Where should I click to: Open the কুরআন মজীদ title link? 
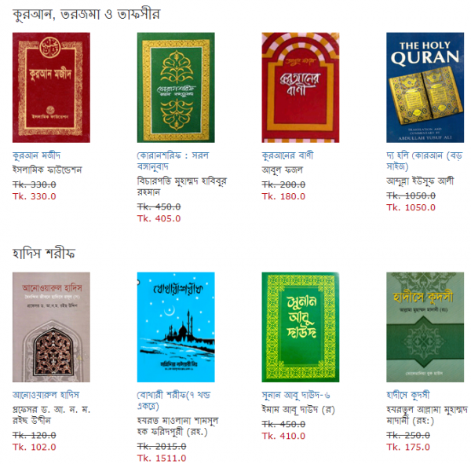coord(36,155)
